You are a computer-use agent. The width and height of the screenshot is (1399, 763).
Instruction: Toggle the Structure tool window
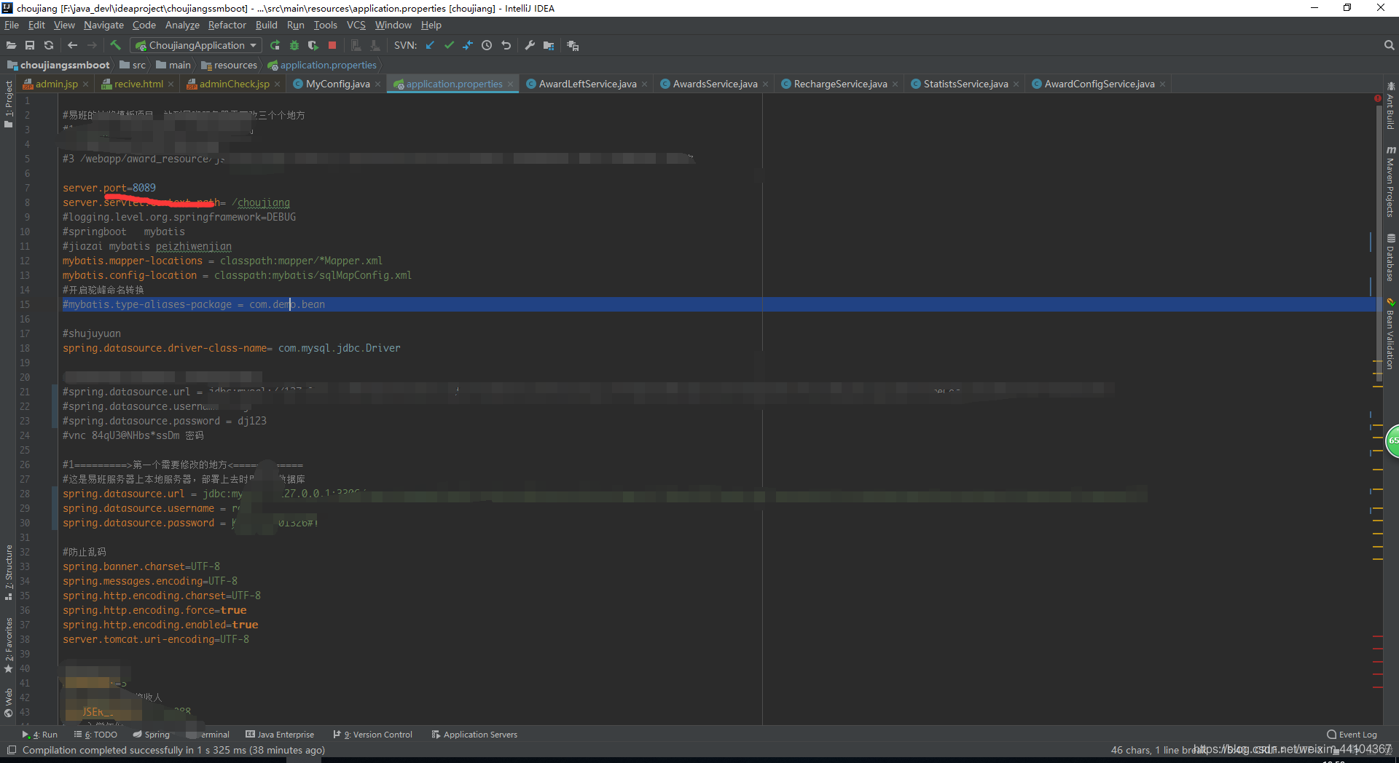click(x=9, y=572)
